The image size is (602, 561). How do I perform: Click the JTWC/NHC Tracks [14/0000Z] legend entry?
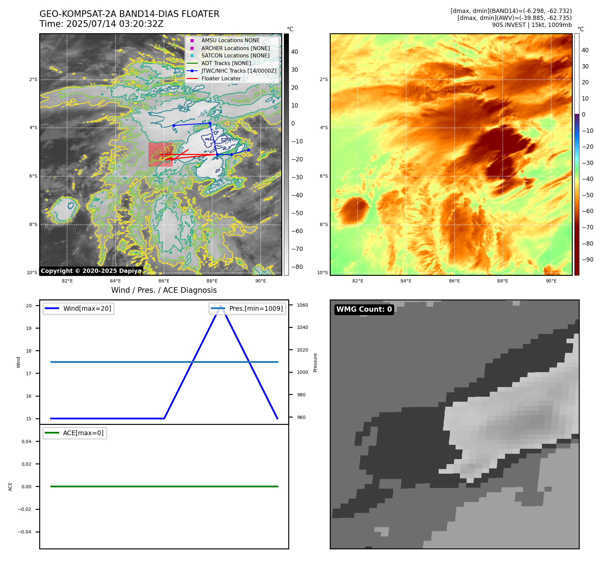pyautogui.click(x=231, y=71)
